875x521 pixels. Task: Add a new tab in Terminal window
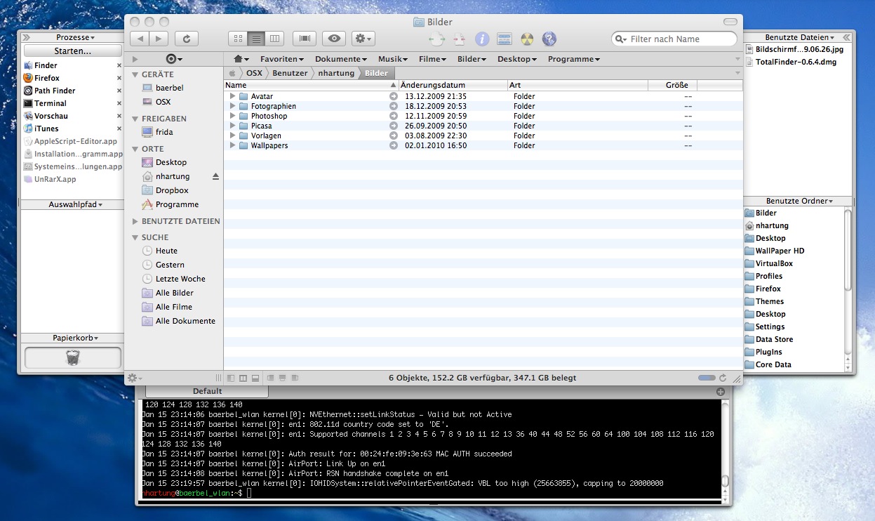point(721,391)
